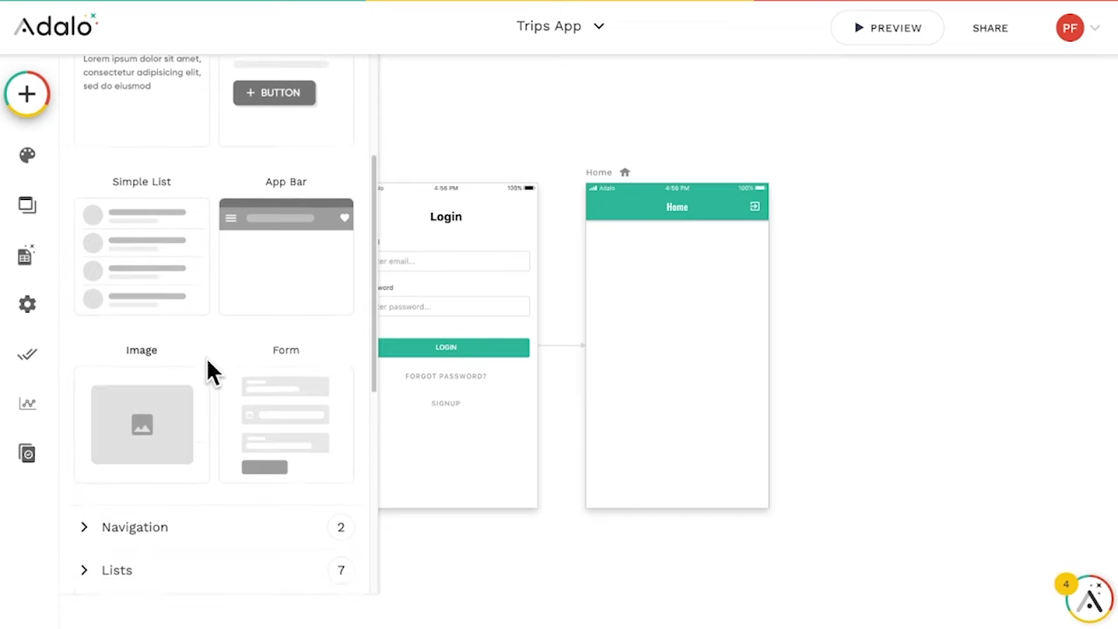Expand the Lists components section
Image resolution: width=1118 pixels, height=629 pixels.
click(116, 570)
